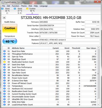Select the G-Sense Error Rate row

click(50, 81)
